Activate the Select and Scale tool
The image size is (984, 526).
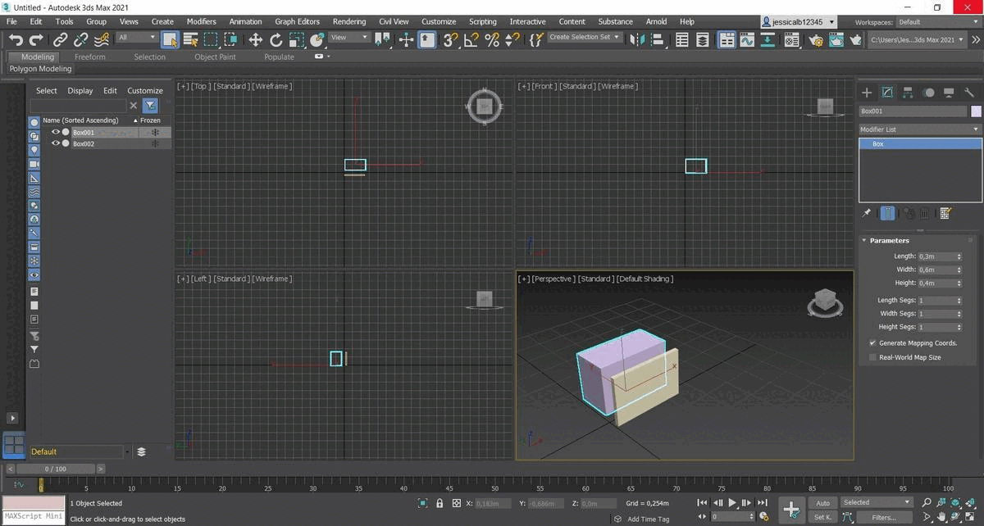pyautogui.click(x=296, y=39)
